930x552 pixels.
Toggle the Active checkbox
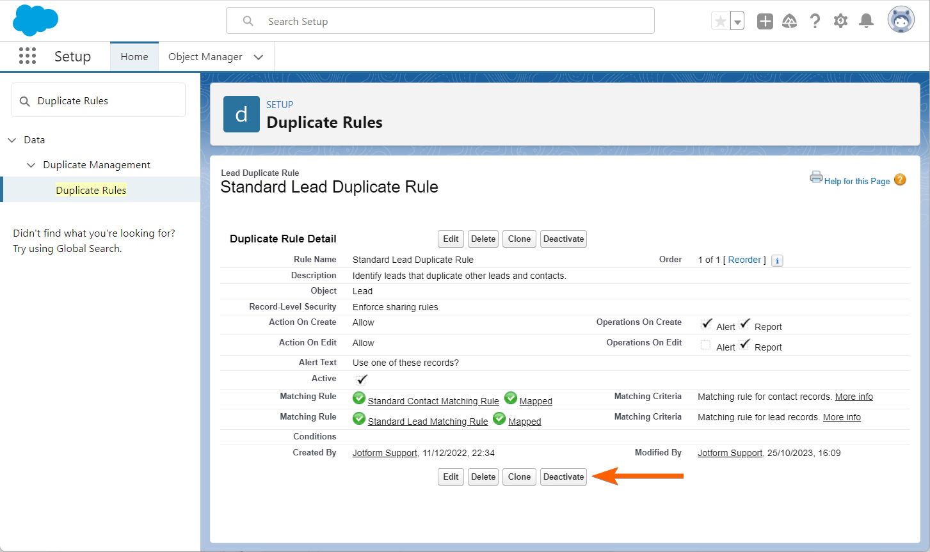coord(362,379)
